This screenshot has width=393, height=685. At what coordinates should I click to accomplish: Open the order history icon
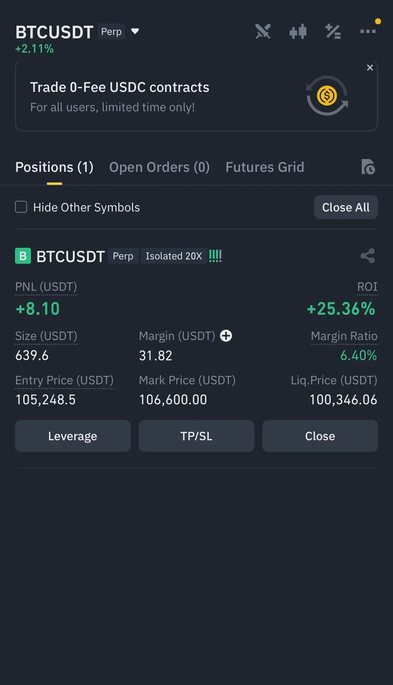[x=368, y=167]
